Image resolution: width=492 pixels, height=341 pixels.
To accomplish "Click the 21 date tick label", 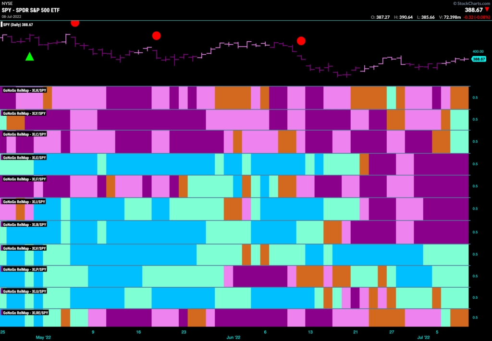I will point(356,332).
